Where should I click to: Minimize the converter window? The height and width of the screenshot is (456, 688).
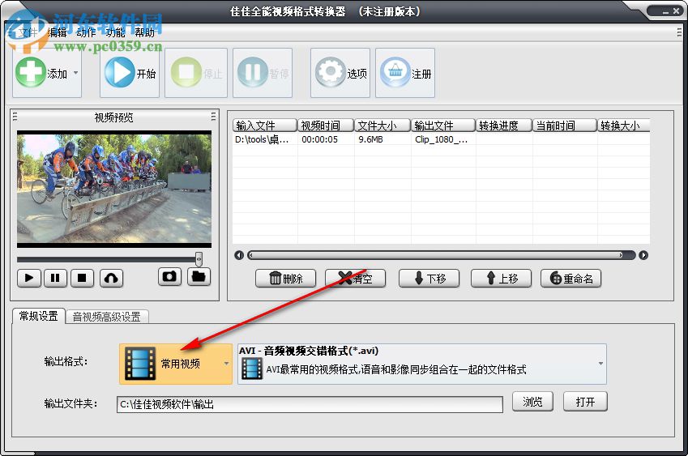[665, 12]
